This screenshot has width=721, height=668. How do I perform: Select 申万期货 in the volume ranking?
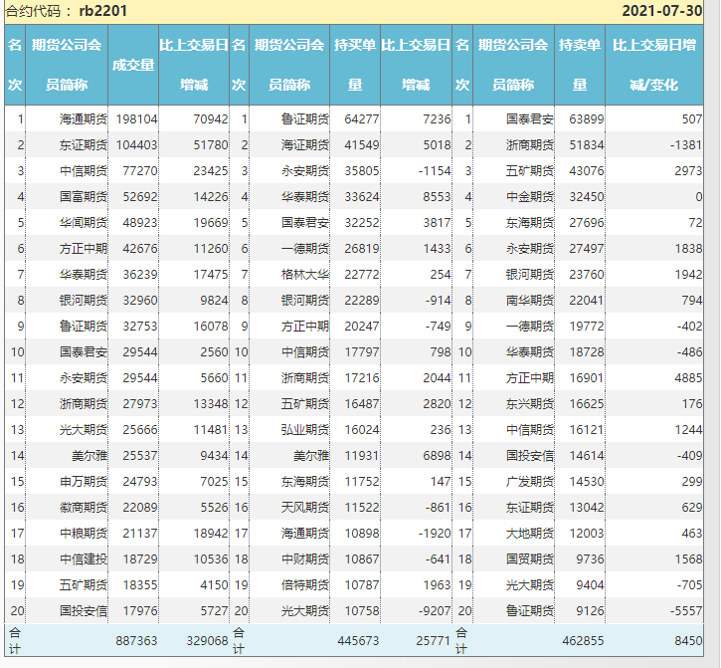(x=84, y=482)
